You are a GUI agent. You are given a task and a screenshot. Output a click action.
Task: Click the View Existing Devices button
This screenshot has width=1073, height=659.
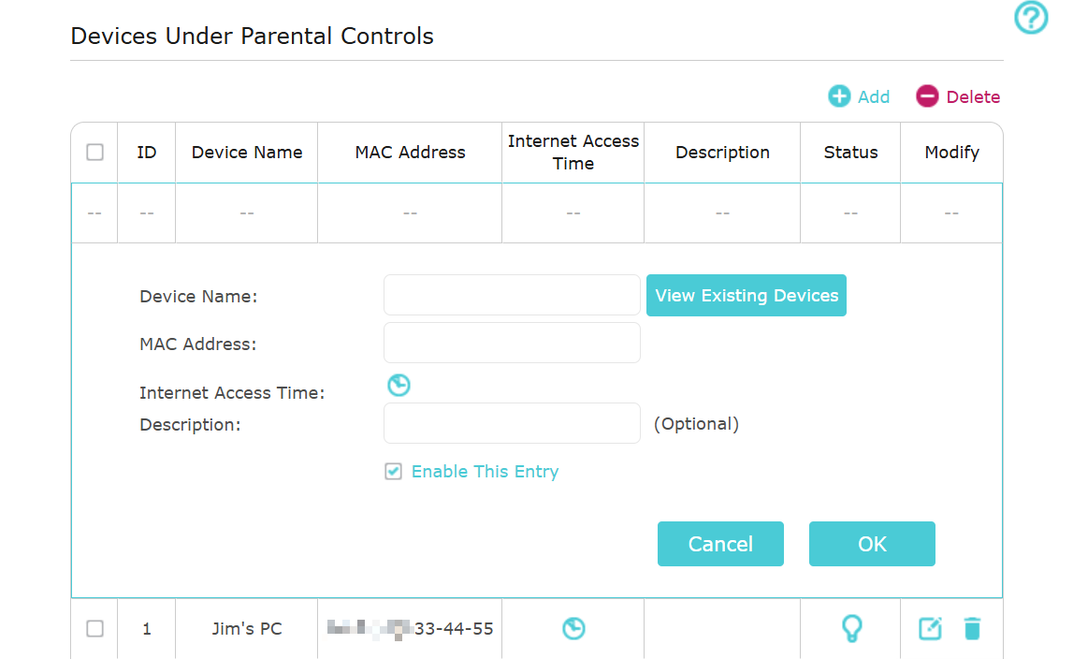click(x=747, y=296)
